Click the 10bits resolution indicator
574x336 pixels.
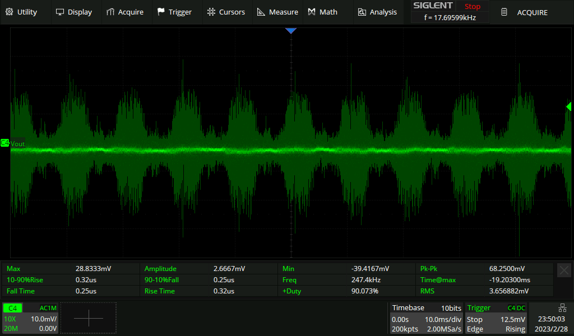pyautogui.click(x=451, y=308)
